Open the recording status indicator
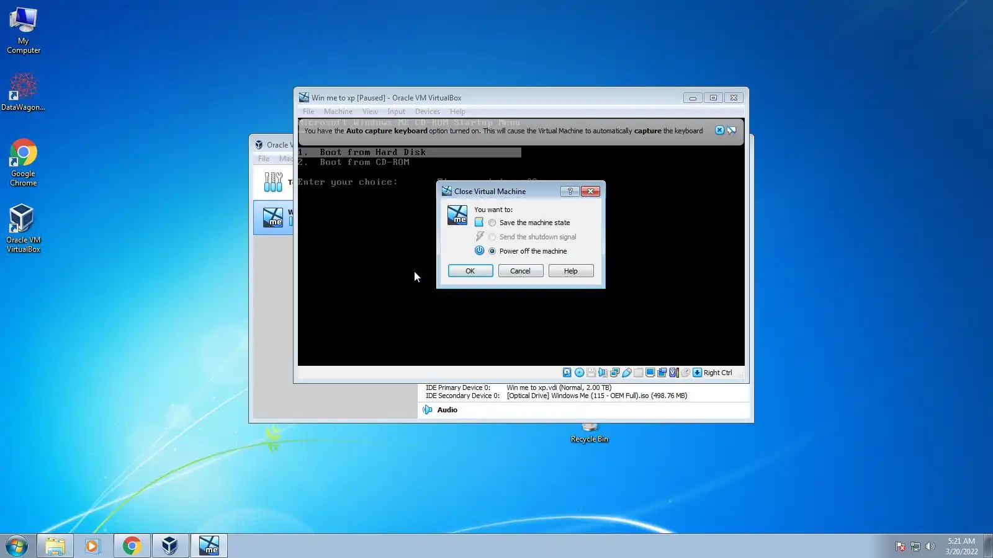 click(662, 373)
